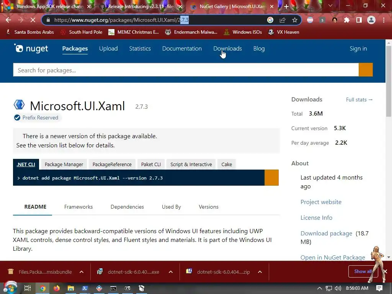Open the tab search dropdown arrow

(330, 5)
